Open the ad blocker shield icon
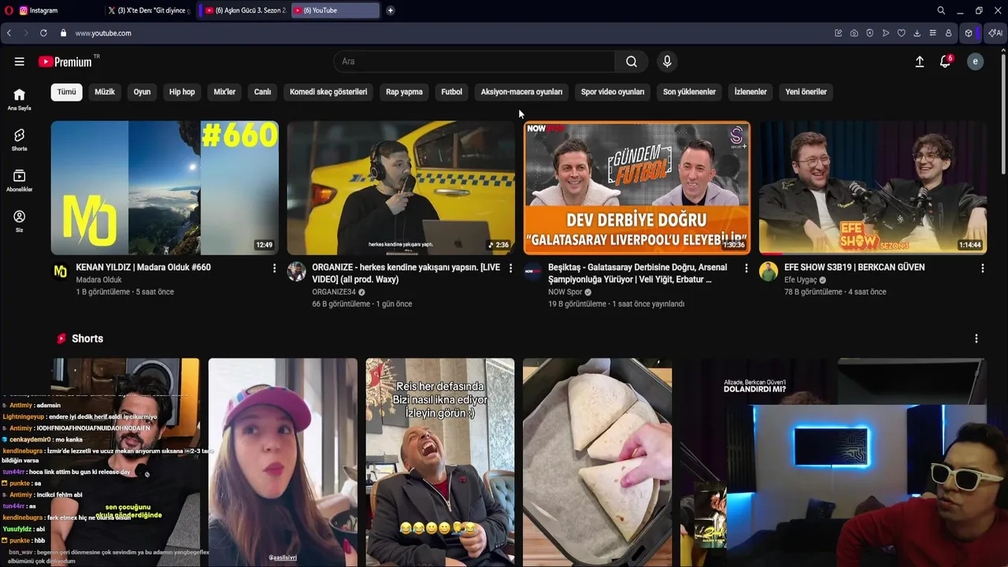The image size is (1008, 567). click(869, 33)
